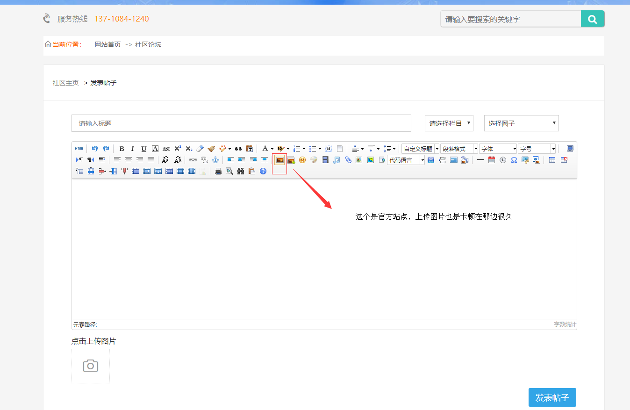Click the undo arrow icon
Image resolution: width=630 pixels, height=410 pixels.
(95, 149)
